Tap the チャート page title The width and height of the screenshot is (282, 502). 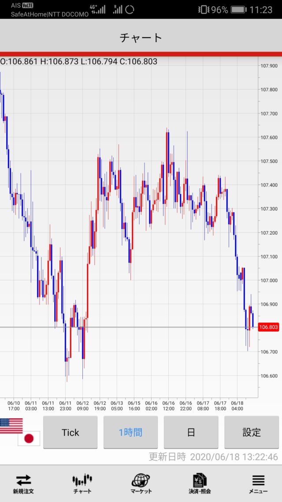141,37
